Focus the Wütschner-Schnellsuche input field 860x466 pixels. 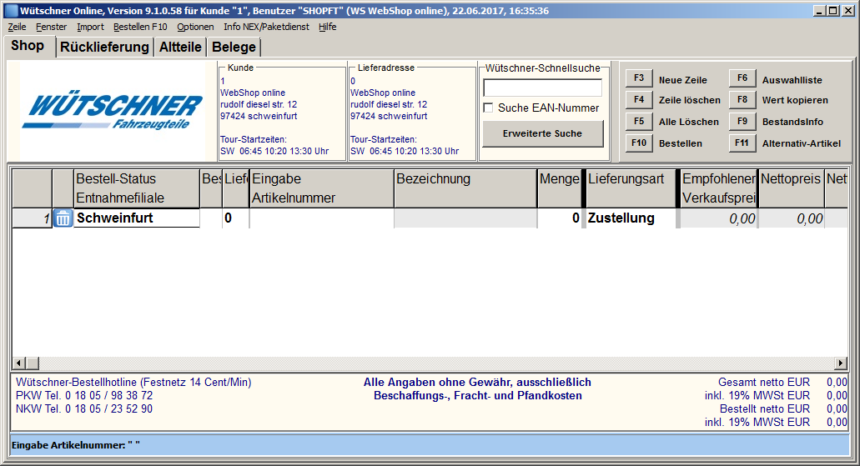(542, 88)
